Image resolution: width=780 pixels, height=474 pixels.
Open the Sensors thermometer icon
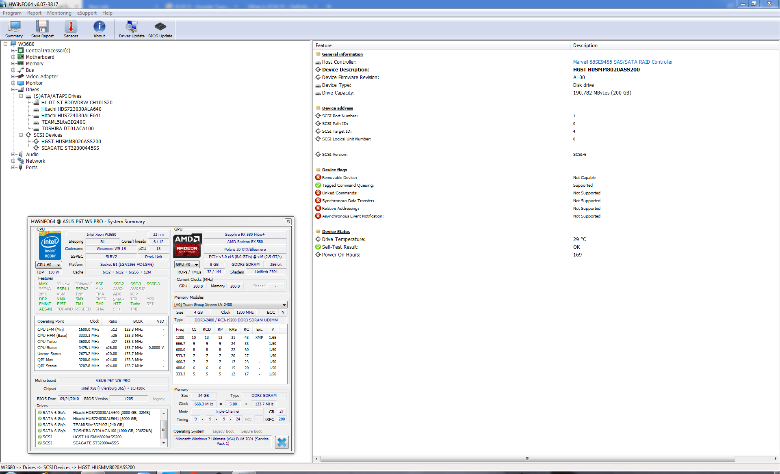(71, 29)
